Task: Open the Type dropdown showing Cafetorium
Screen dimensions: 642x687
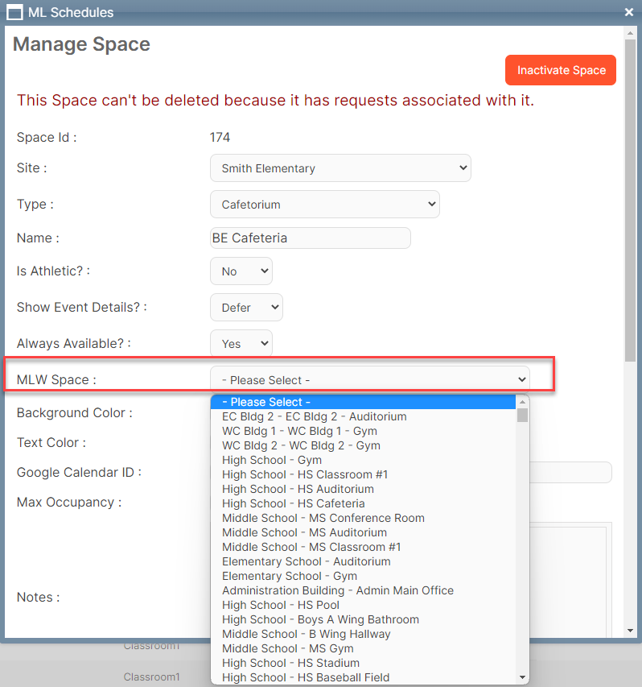Action: [324, 205]
